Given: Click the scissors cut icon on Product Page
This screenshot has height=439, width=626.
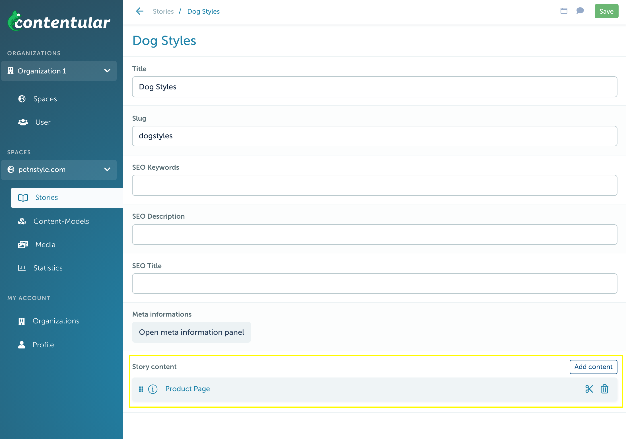Looking at the screenshot, I should coord(589,389).
